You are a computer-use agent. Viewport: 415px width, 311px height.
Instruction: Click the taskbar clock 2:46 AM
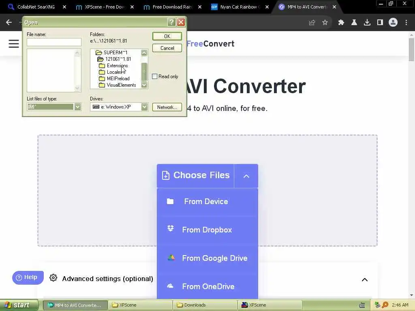(400, 305)
